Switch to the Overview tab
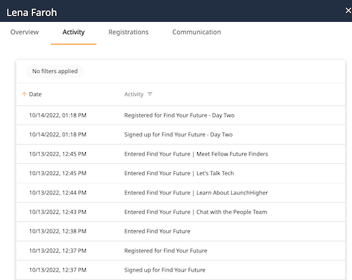Image resolution: width=352 pixels, height=280 pixels. (25, 32)
